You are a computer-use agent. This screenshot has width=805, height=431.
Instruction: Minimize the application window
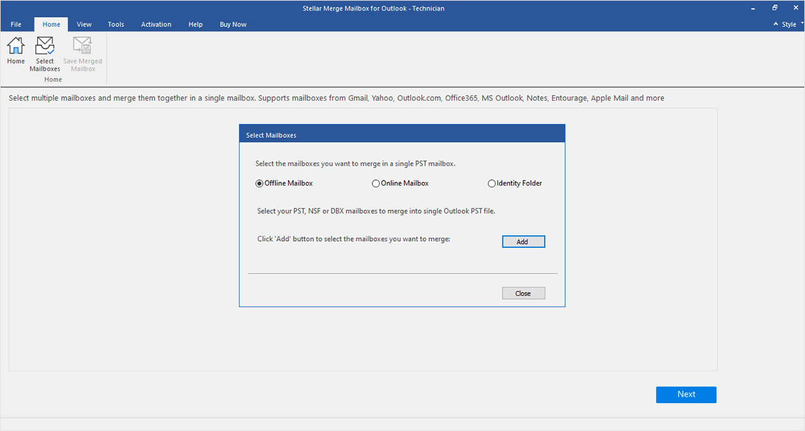753,8
